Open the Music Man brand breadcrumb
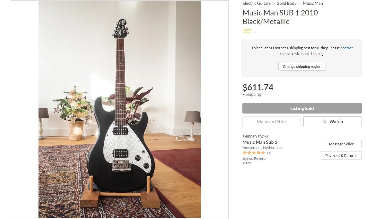This screenshot has width=366, height=219. pyautogui.click(x=313, y=3)
